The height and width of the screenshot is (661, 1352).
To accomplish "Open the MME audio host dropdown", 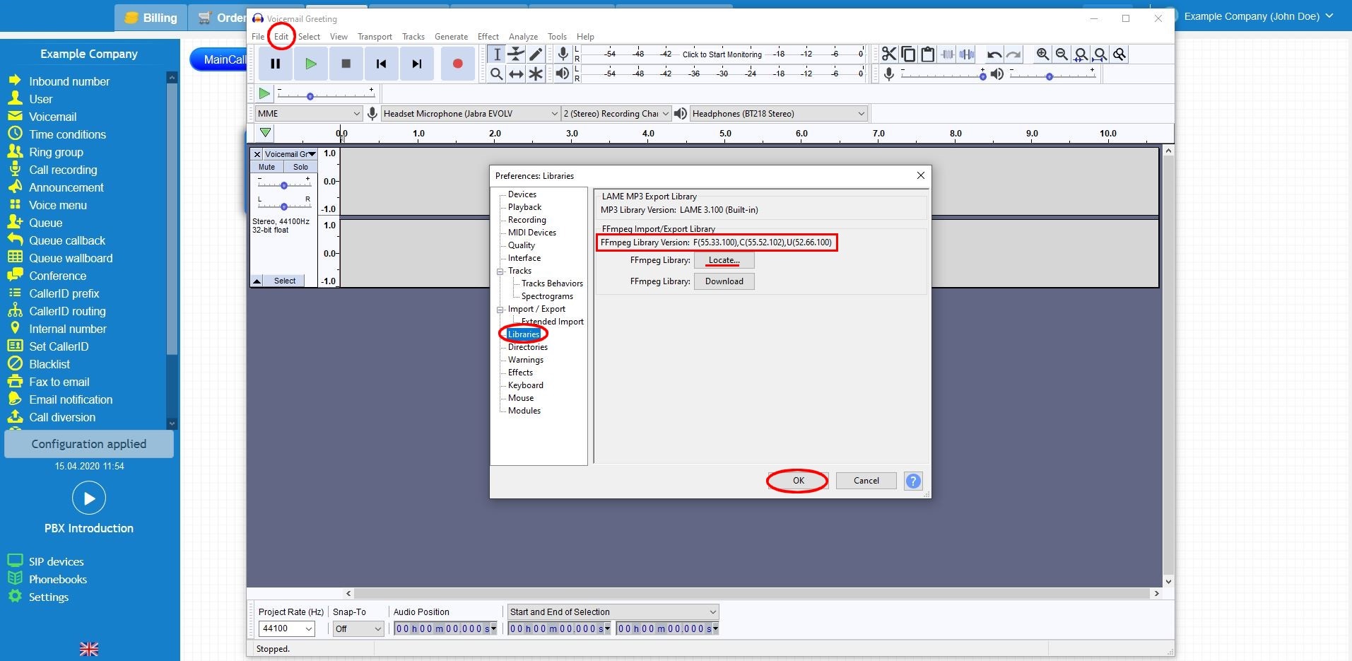I will (x=309, y=113).
